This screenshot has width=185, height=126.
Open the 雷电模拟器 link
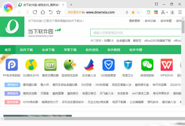coord(30,85)
